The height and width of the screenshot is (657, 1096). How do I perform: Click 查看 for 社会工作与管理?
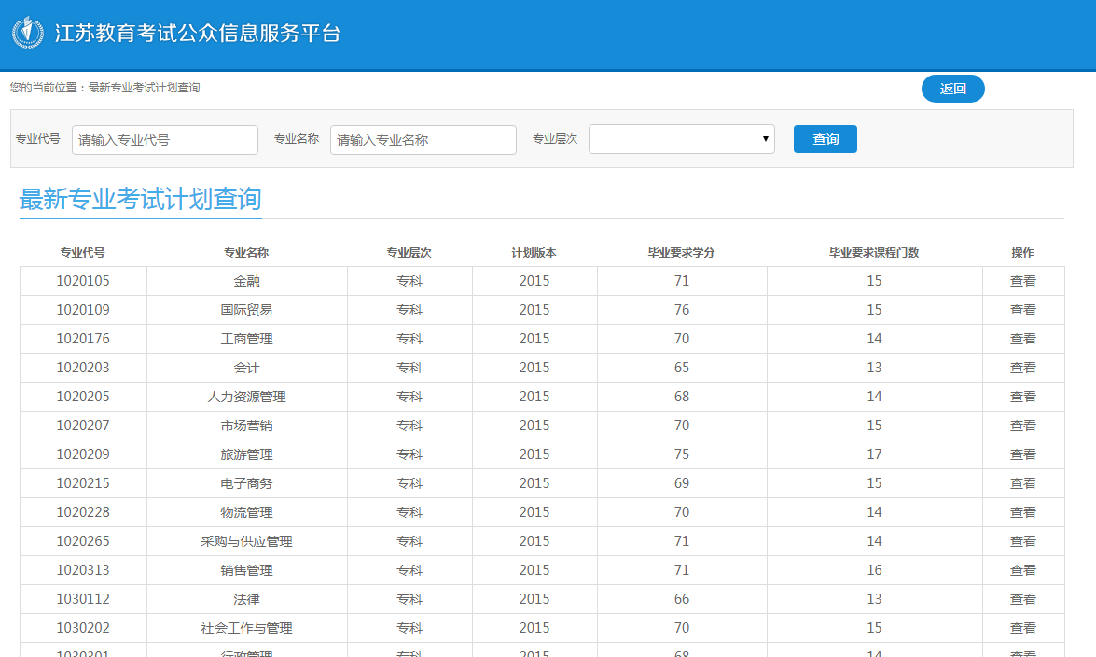(x=1022, y=628)
